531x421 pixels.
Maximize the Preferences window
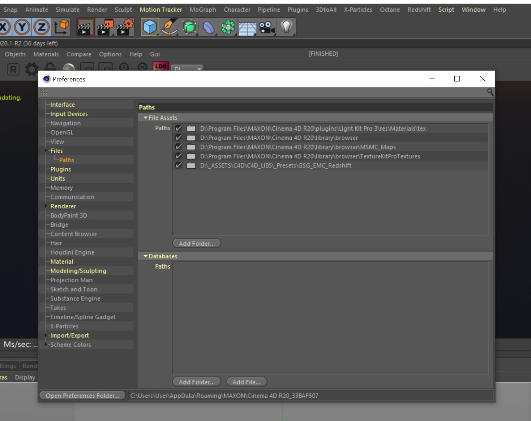(457, 79)
